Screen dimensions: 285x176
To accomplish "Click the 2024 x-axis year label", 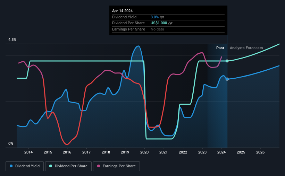I will 221,152.
